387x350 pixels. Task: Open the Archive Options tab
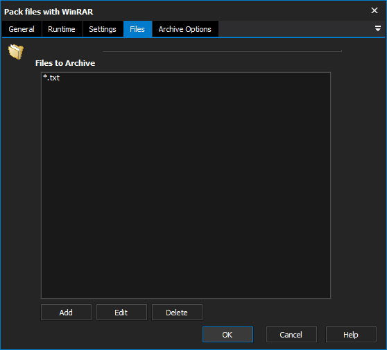185,29
